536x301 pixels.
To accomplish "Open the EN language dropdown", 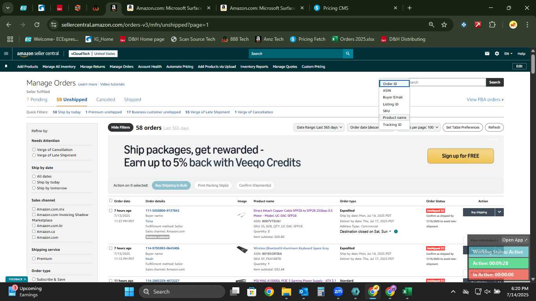I will click(508, 54).
